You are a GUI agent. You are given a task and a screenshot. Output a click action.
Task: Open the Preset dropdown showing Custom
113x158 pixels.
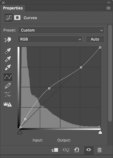[x=61, y=30]
